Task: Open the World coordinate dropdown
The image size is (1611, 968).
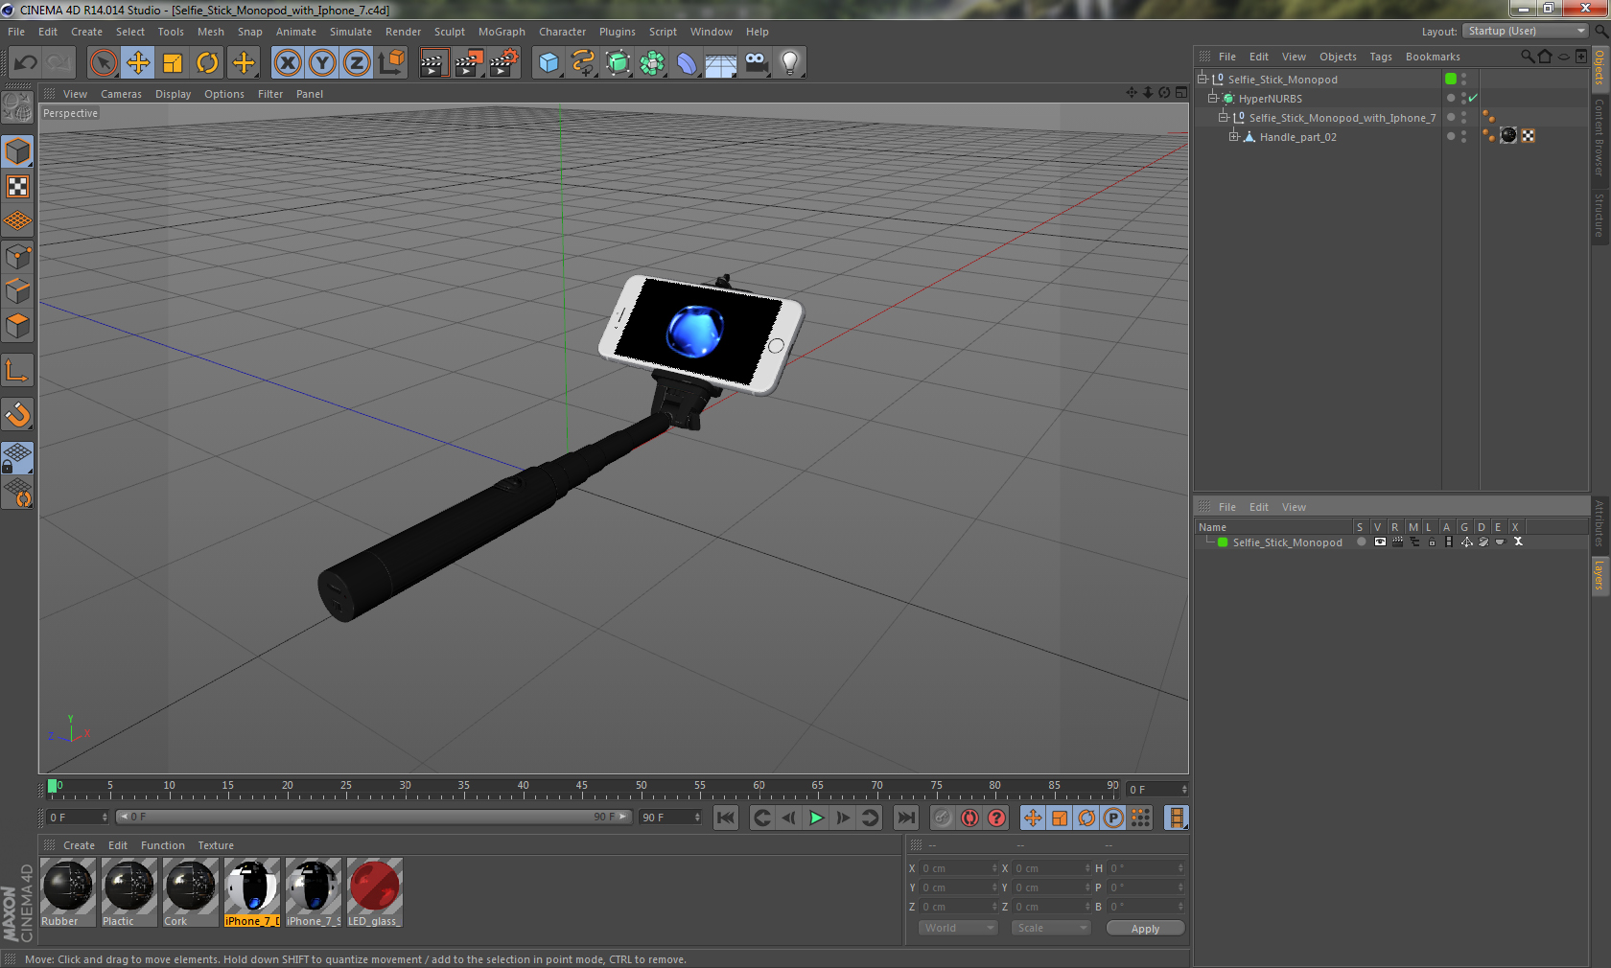Action: pyautogui.click(x=959, y=928)
